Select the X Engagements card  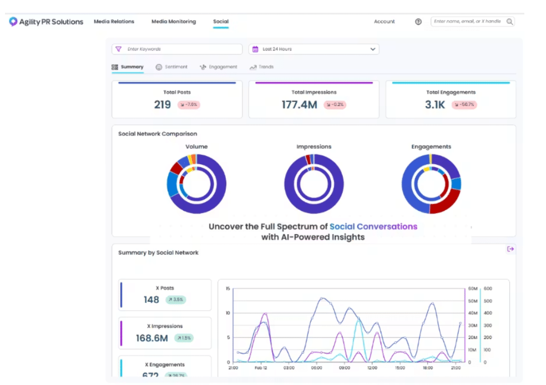coord(165,366)
